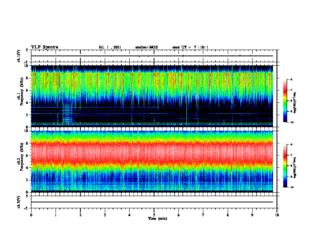Screen dimensions: 312x241
Task: Click the "-6" label on ch.1 color bar
Action: [x=291, y=80]
